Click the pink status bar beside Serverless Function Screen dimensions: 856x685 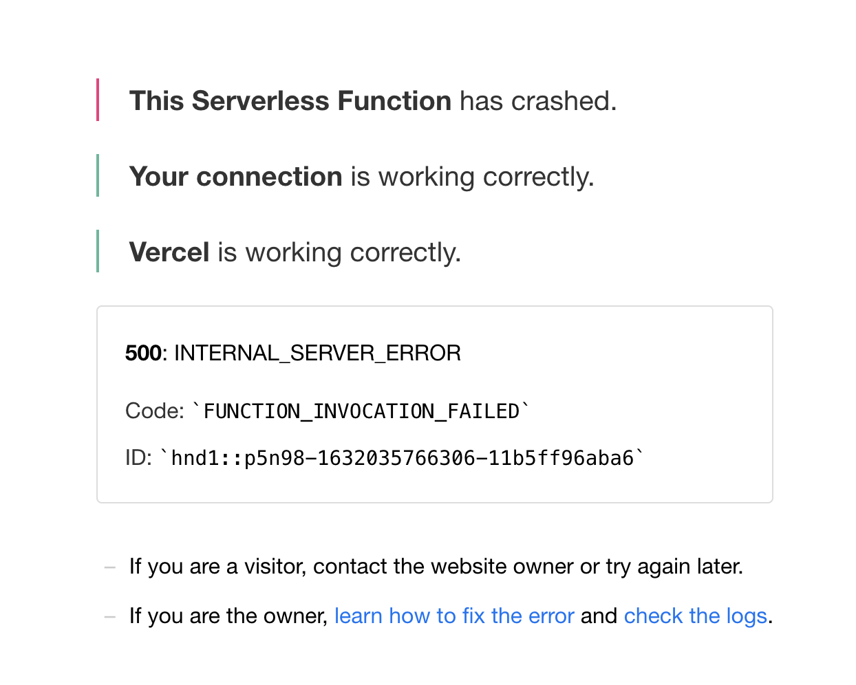(98, 100)
